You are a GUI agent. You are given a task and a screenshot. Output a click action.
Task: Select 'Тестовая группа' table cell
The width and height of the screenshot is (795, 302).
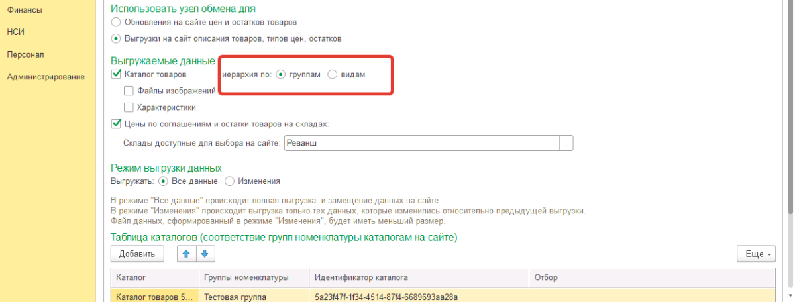tap(254, 296)
